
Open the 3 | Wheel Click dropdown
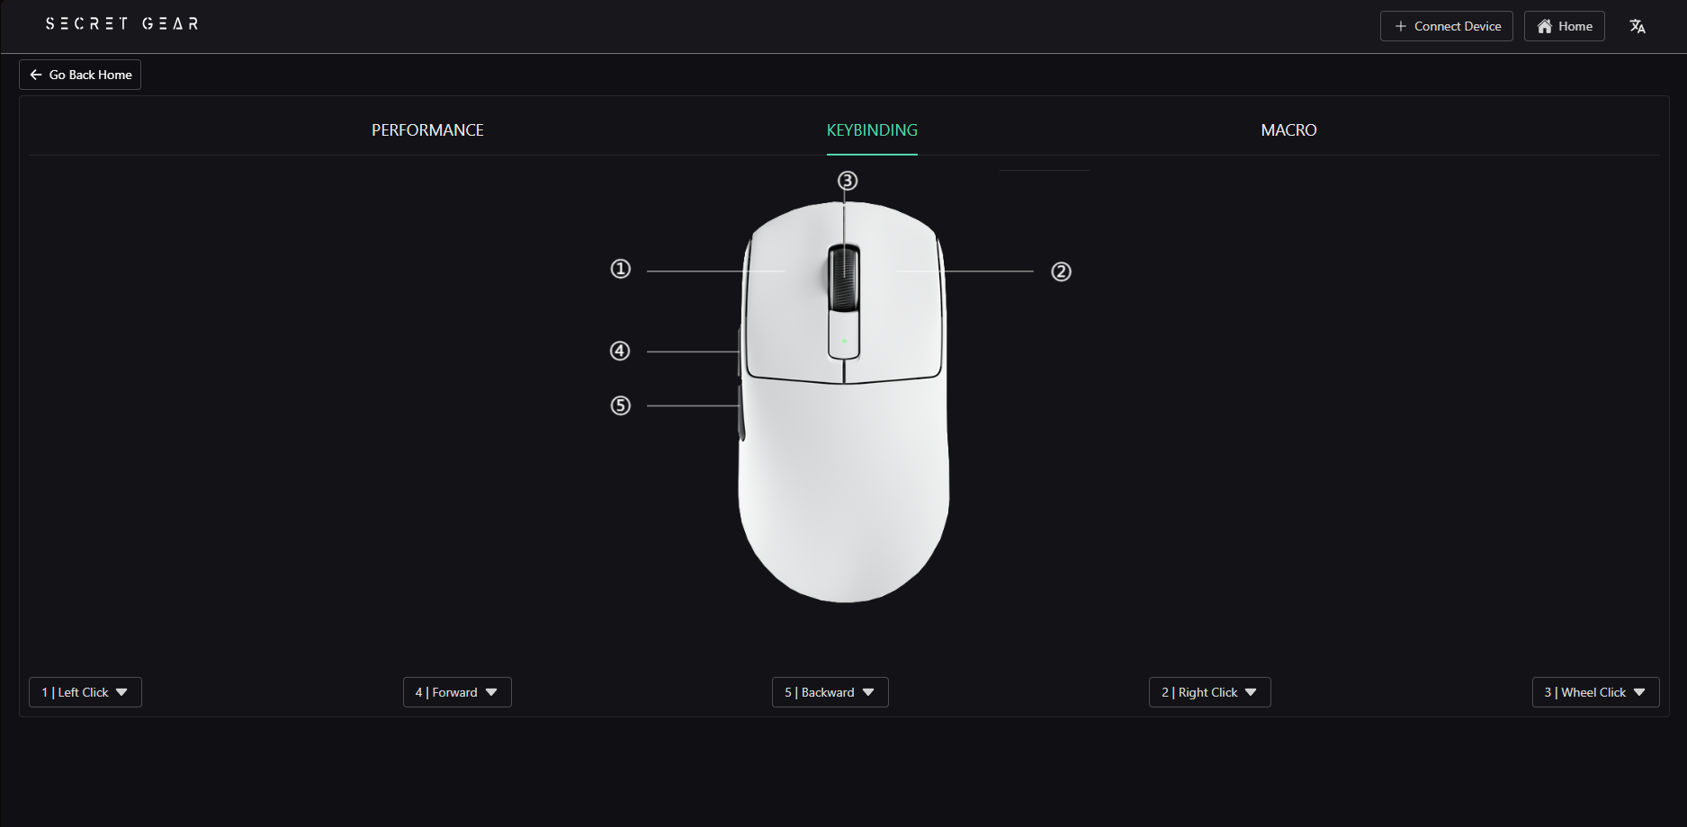point(1596,692)
